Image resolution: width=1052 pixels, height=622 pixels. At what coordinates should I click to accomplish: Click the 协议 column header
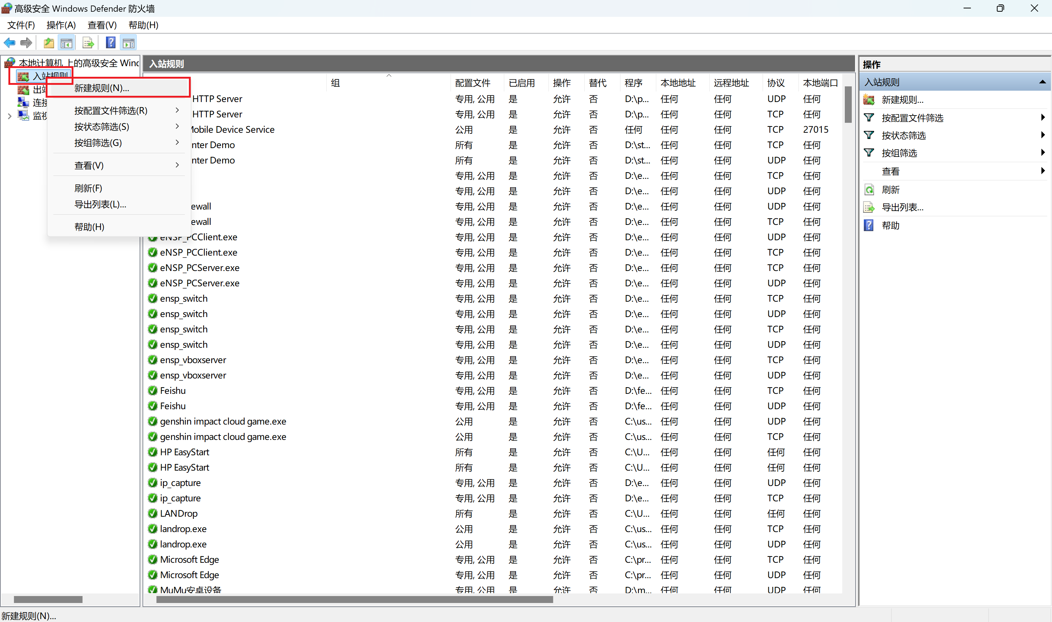click(x=776, y=83)
